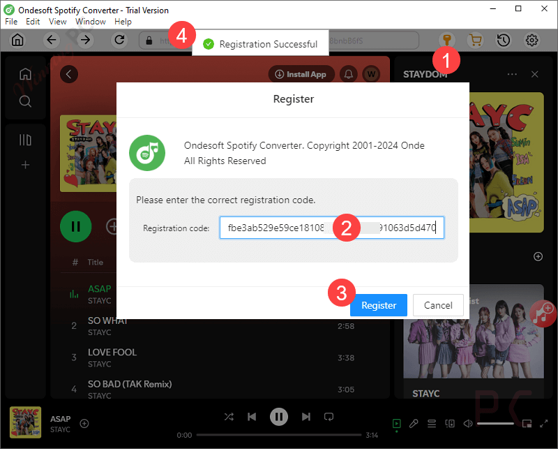Seek on the song progress bar
This screenshot has height=449, width=558.
[x=278, y=435]
